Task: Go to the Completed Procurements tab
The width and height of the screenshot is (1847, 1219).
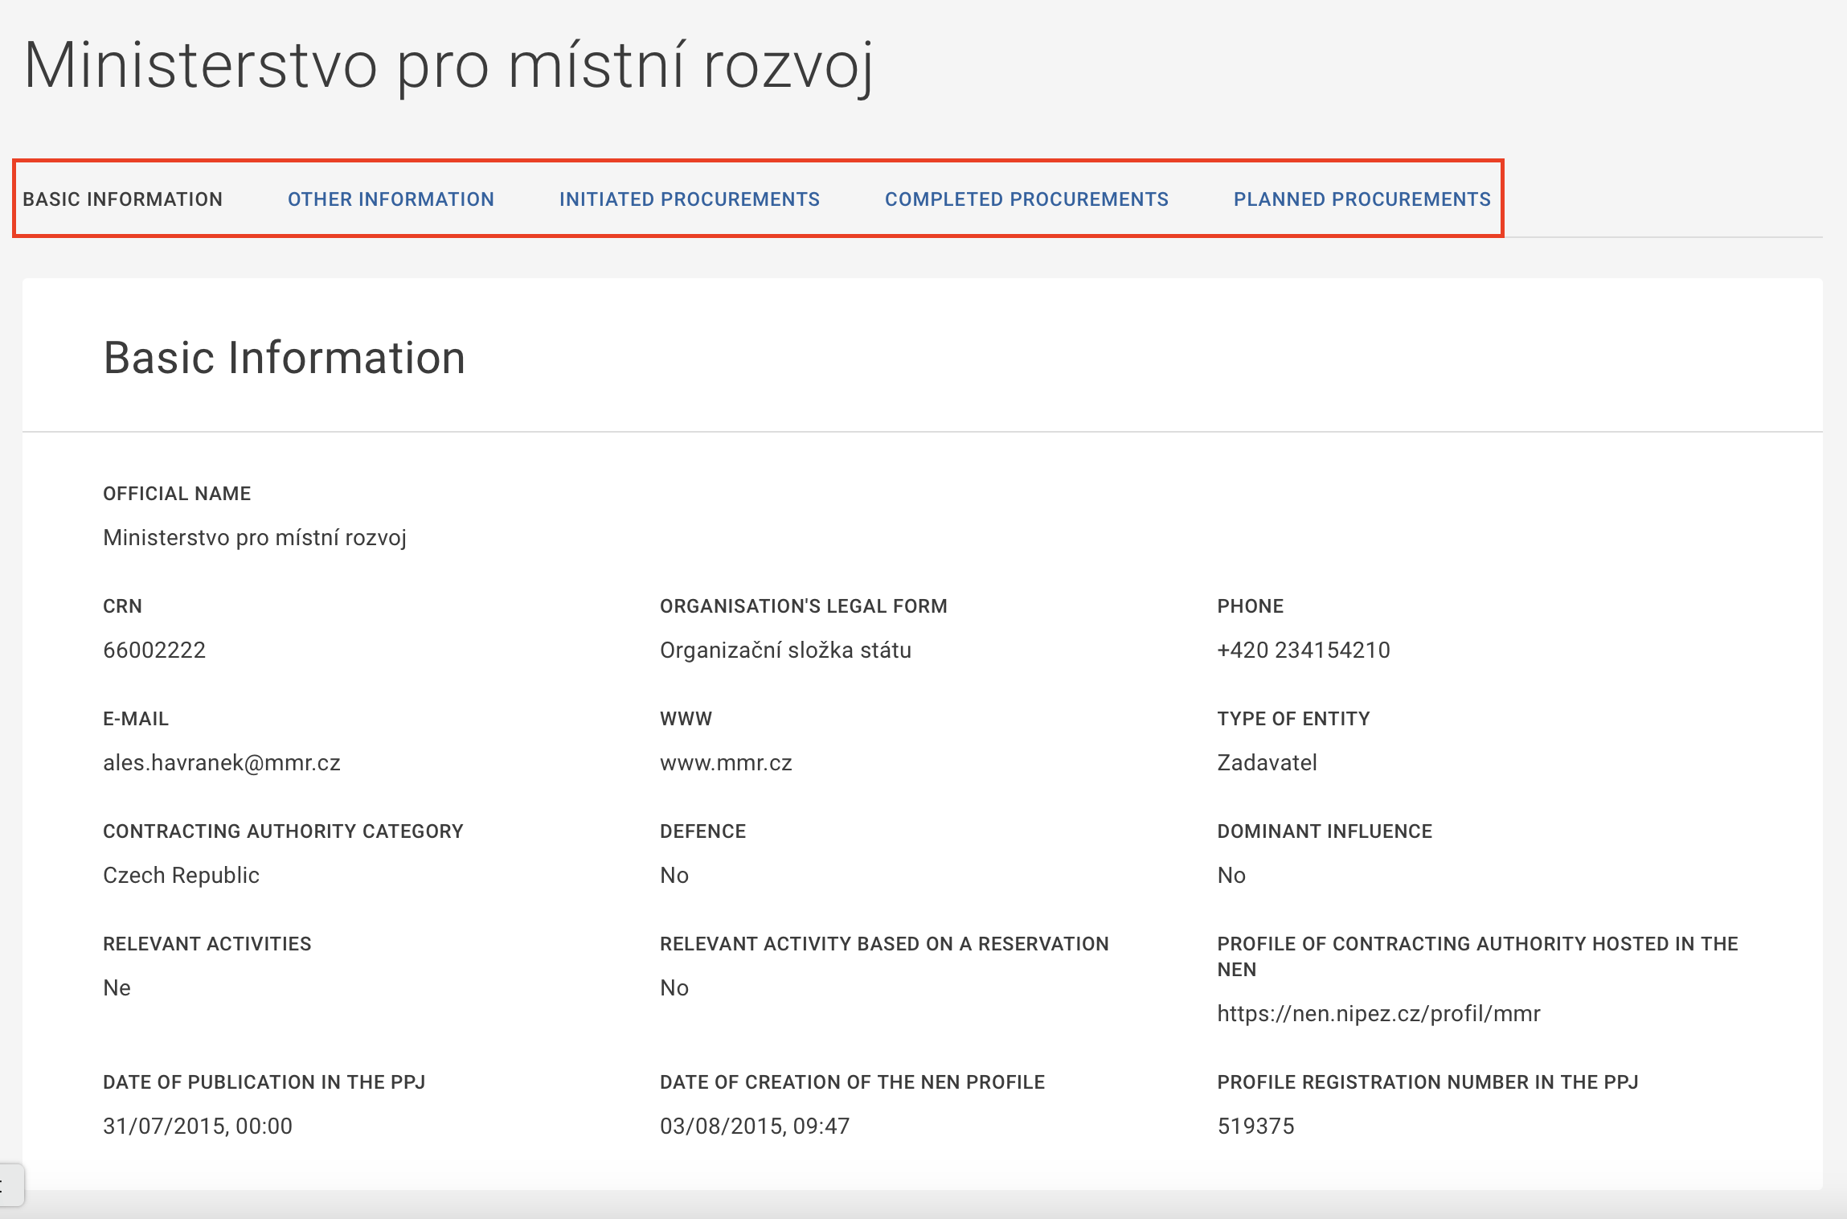Action: (1026, 199)
